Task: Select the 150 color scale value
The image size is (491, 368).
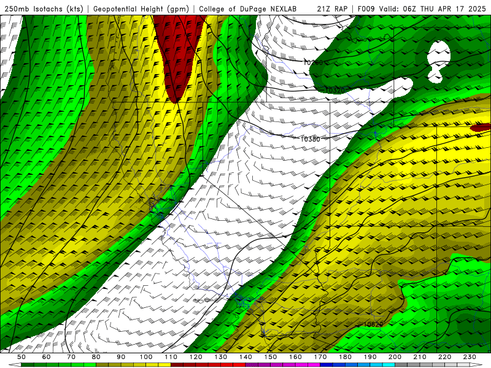Action: pyautogui.click(x=270, y=357)
